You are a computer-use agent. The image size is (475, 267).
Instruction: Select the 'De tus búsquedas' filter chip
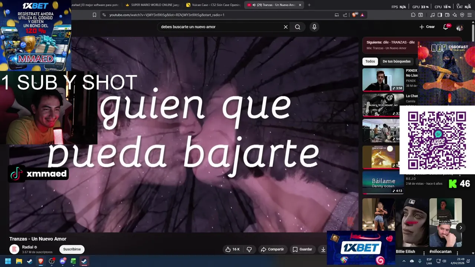point(396,61)
